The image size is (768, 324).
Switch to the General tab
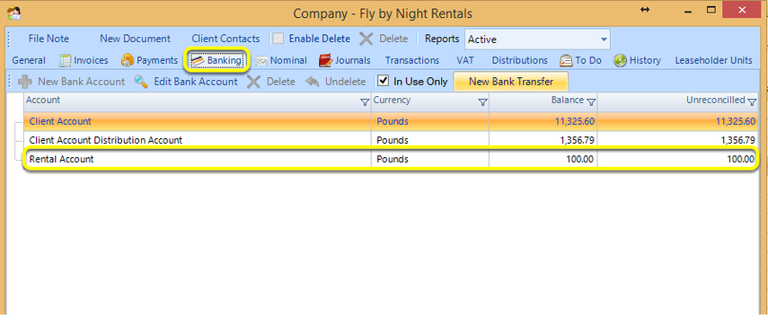coord(29,61)
